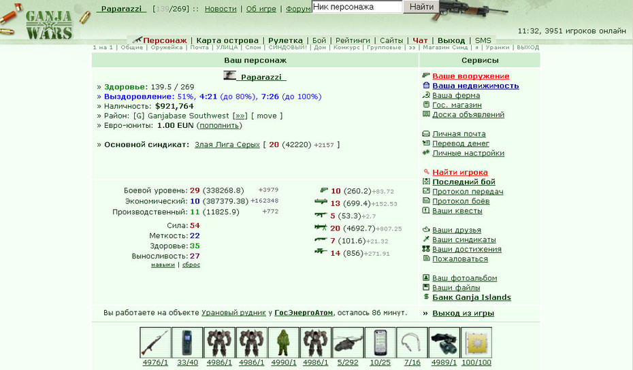Open Урановый рудник object link

pos(233,313)
